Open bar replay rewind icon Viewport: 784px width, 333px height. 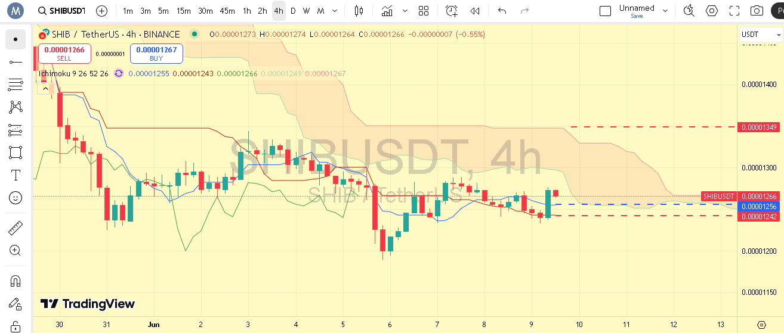coord(475,11)
